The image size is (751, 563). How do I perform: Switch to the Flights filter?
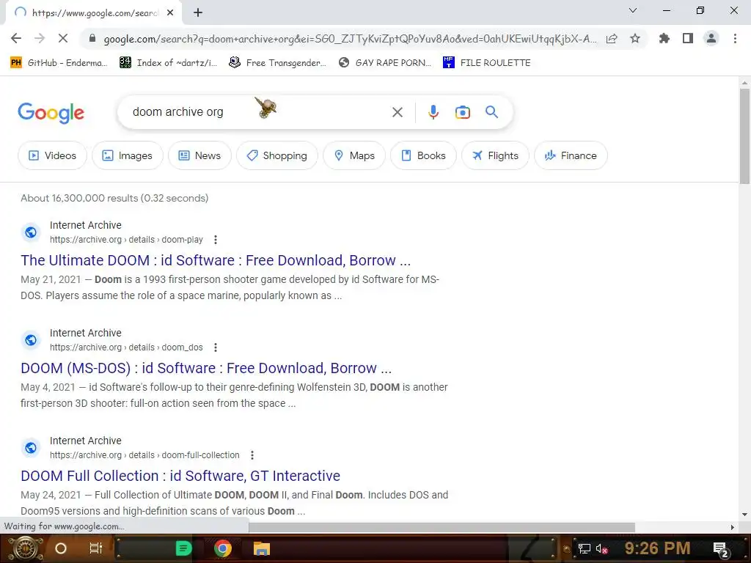pyautogui.click(x=495, y=155)
